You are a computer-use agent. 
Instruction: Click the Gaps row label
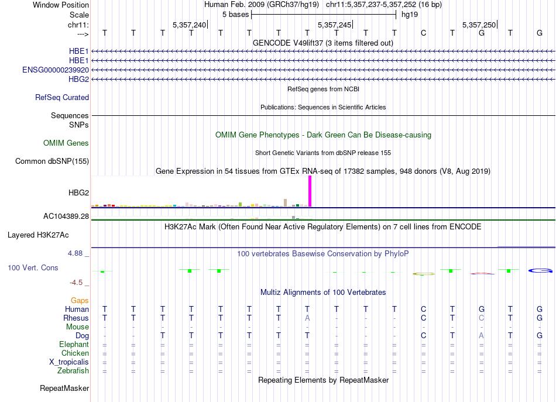click(80, 300)
